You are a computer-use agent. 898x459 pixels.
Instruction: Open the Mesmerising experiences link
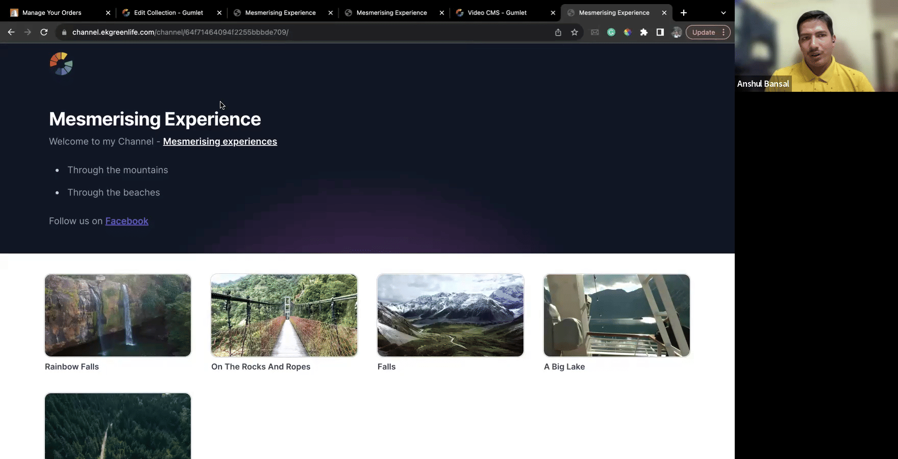220,141
